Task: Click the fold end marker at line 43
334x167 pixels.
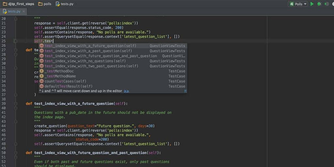Action: (16, 122)
